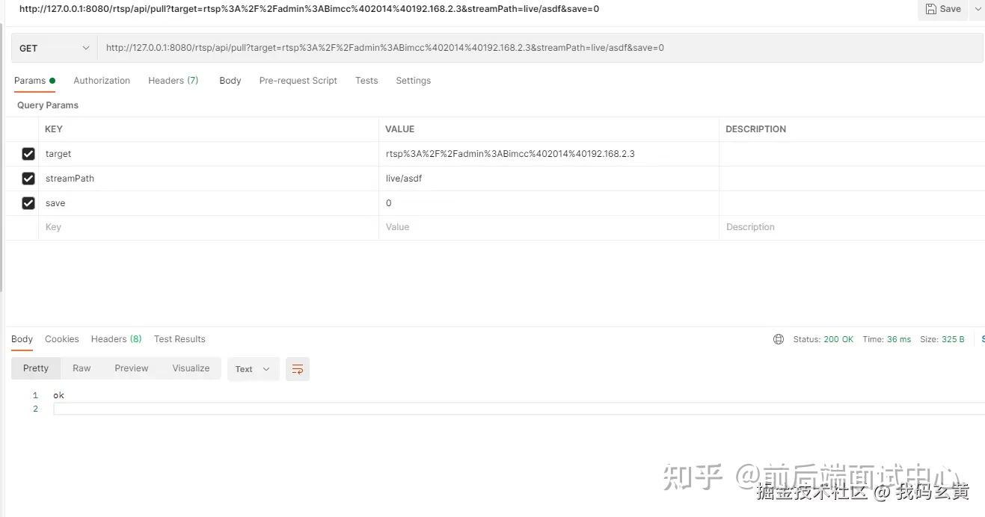
Task: Toggle off the save query parameter
Action: [x=28, y=202]
